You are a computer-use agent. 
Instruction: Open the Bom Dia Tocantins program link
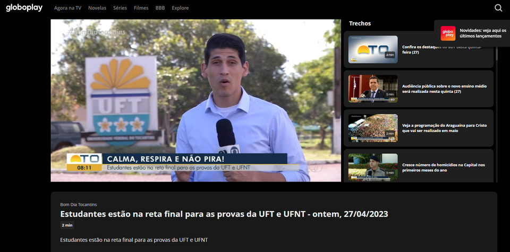coord(79,205)
